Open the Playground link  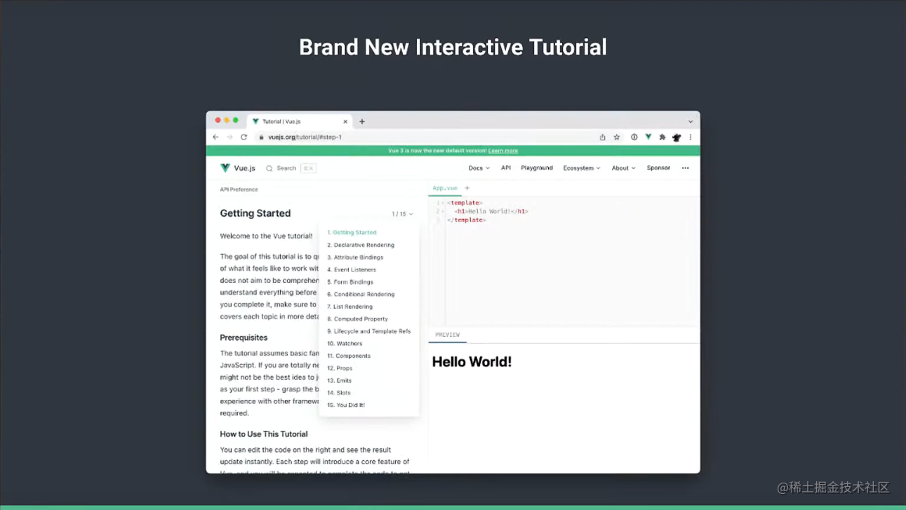537,168
